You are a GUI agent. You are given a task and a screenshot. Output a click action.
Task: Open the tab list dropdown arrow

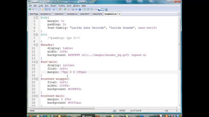pos(179,14)
